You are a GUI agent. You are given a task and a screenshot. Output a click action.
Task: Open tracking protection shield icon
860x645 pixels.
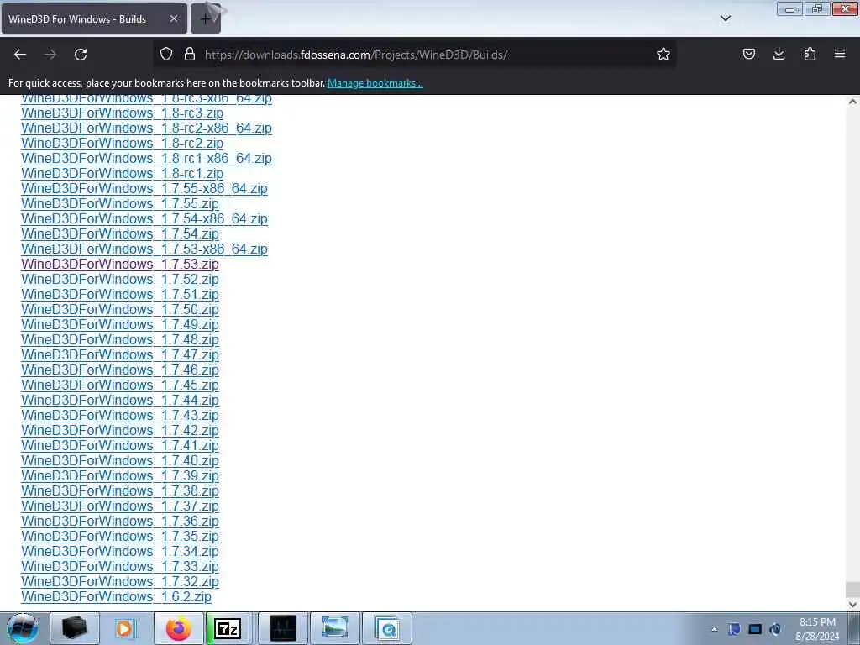[x=166, y=55]
